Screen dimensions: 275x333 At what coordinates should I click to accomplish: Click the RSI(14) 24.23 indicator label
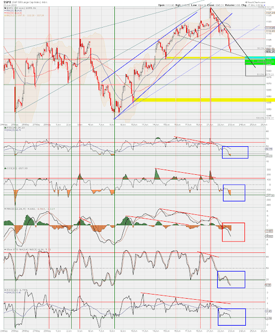click(x=16, y=127)
